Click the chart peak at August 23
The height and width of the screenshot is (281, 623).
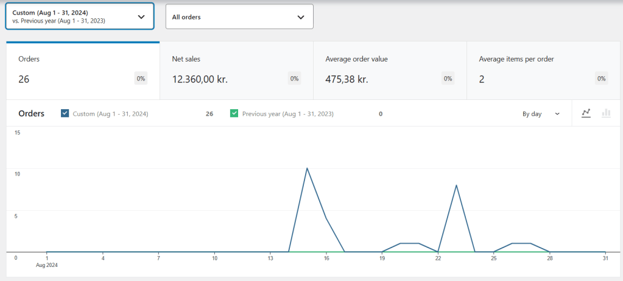[456, 185]
